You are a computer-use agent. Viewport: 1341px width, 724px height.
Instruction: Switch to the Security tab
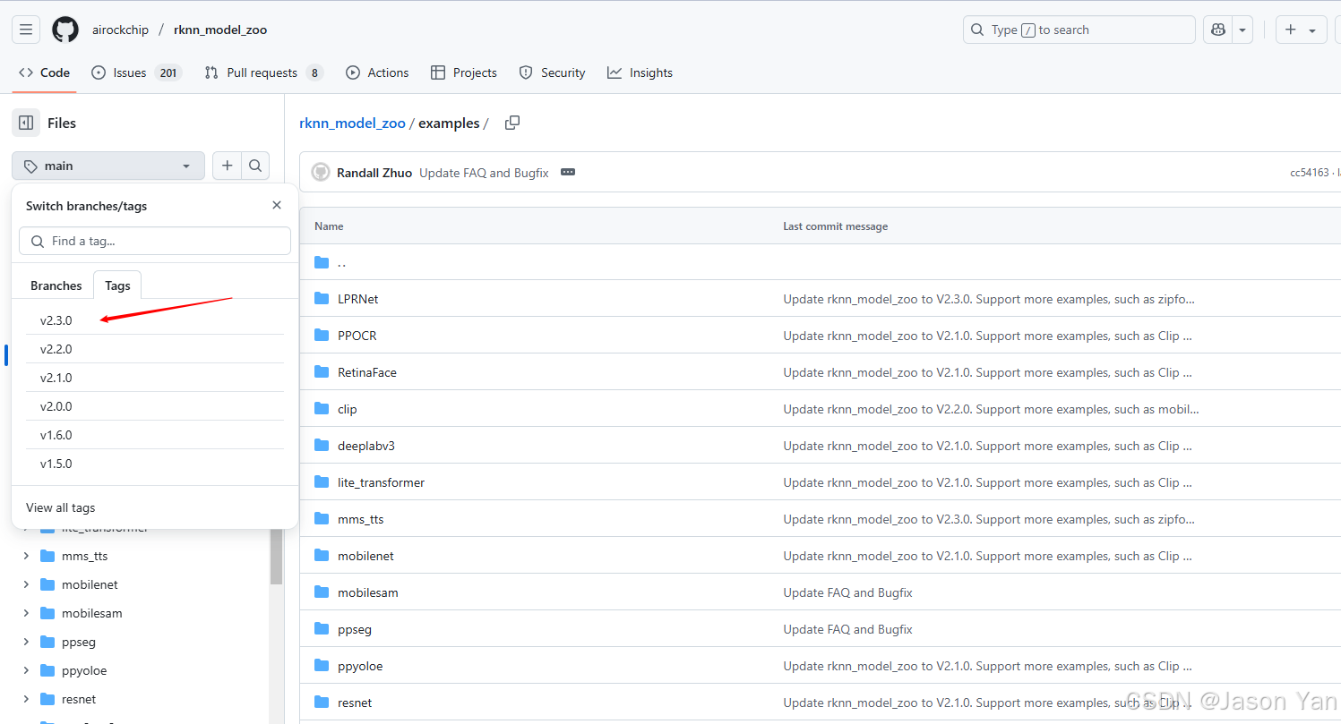click(x=552, y=72)
